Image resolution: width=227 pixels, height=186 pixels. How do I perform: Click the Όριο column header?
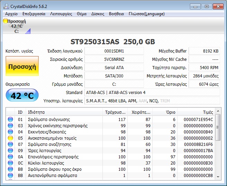[x=165, y=112]
